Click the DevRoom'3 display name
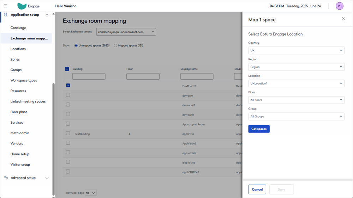 tap(189, 86)
